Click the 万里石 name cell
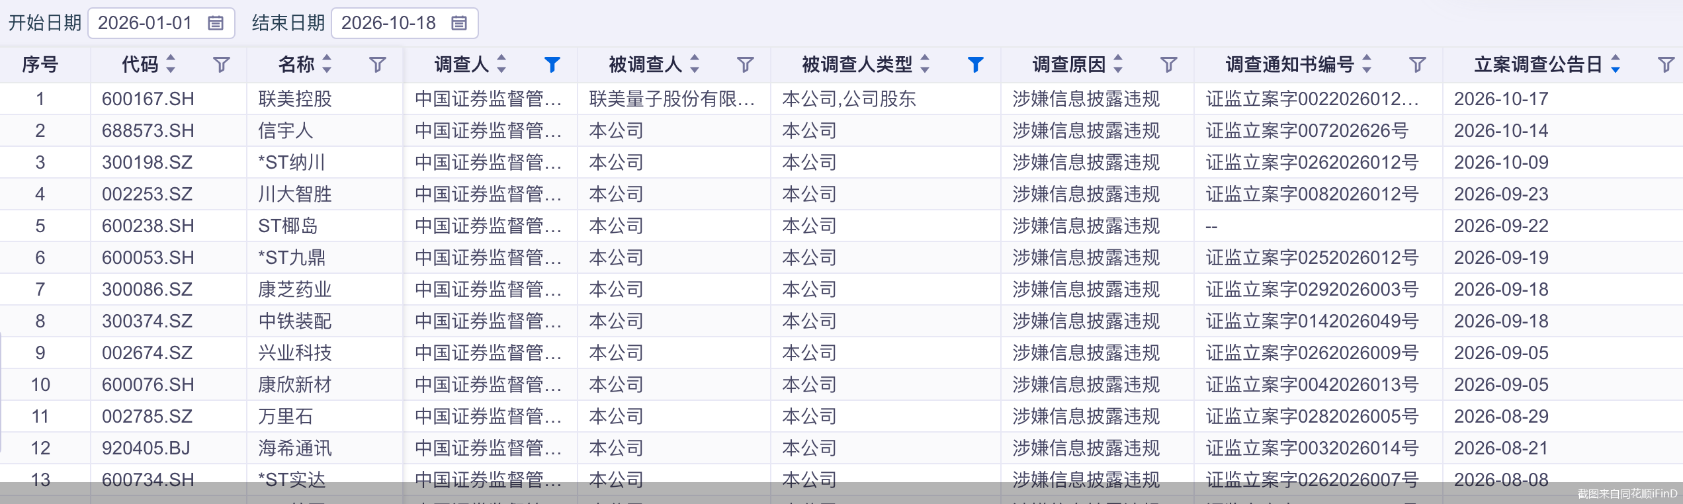Viewport: 1683px width, 504px height. click(x=286, y=417)
